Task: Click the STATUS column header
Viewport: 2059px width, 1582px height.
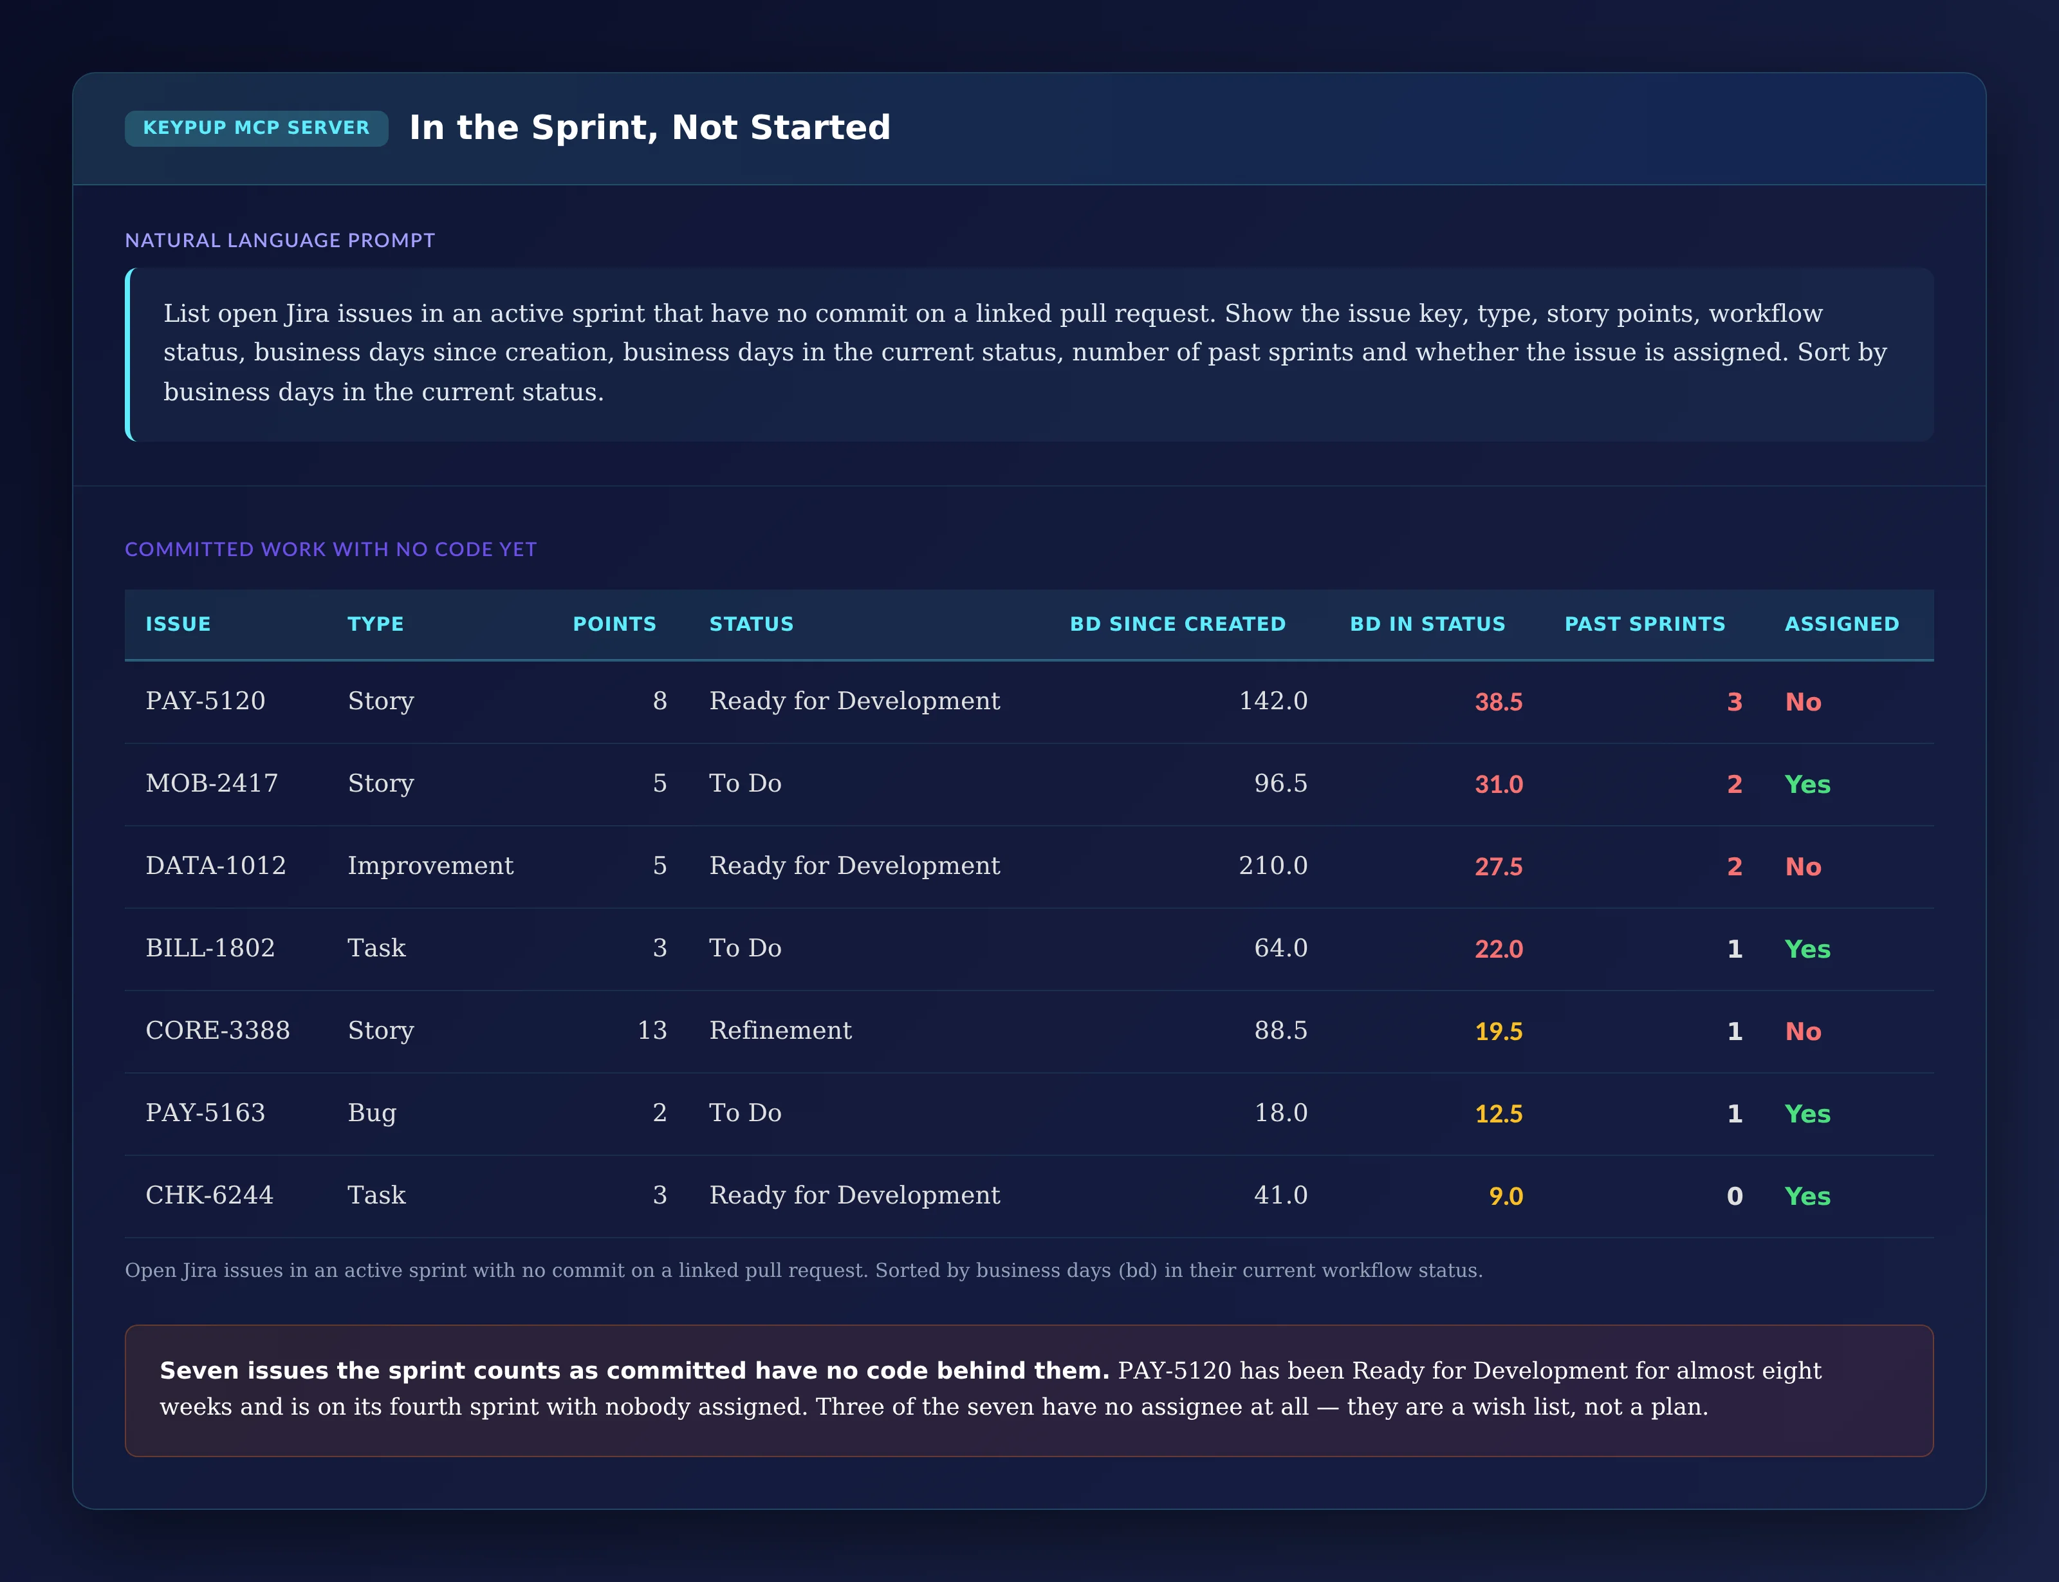Action: coord(752,624)
